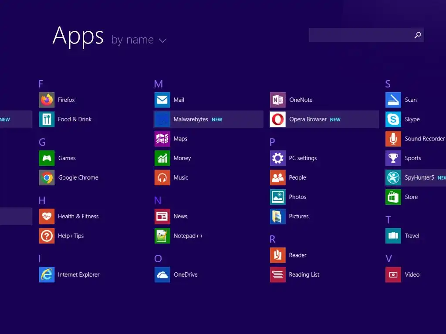Open the Money app icon

click(162, 158)
